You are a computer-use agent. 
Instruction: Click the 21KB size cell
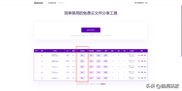(67, 72)
